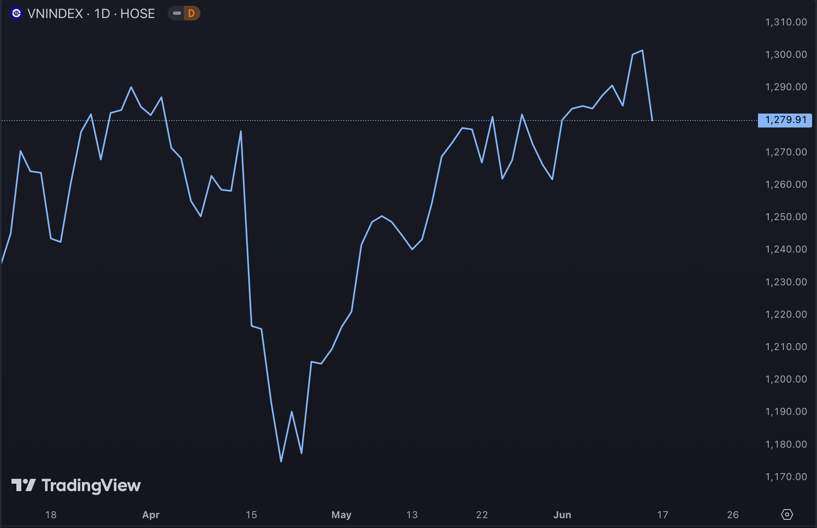Click the 1,170.00 price axis label

786,477
